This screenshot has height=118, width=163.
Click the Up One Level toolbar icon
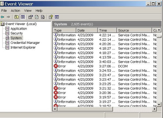[x=17, y=17]
